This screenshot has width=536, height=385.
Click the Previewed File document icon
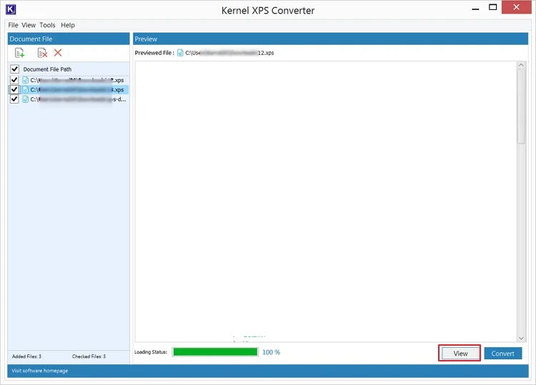[x=180, y=53]
